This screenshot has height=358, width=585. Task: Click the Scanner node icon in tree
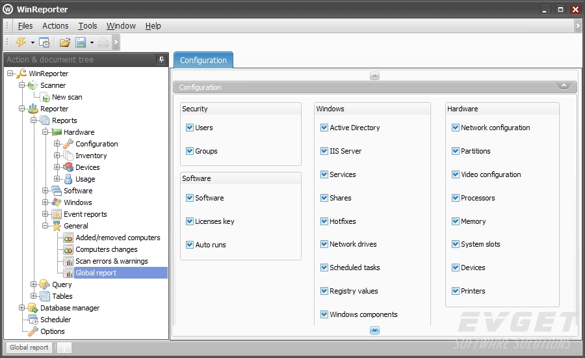pyautogui.click(x=33, y=85)
